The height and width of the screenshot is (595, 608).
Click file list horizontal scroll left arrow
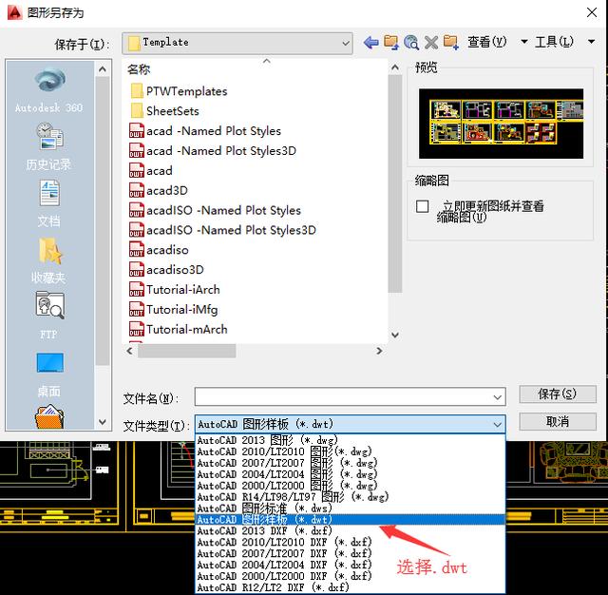130,351
